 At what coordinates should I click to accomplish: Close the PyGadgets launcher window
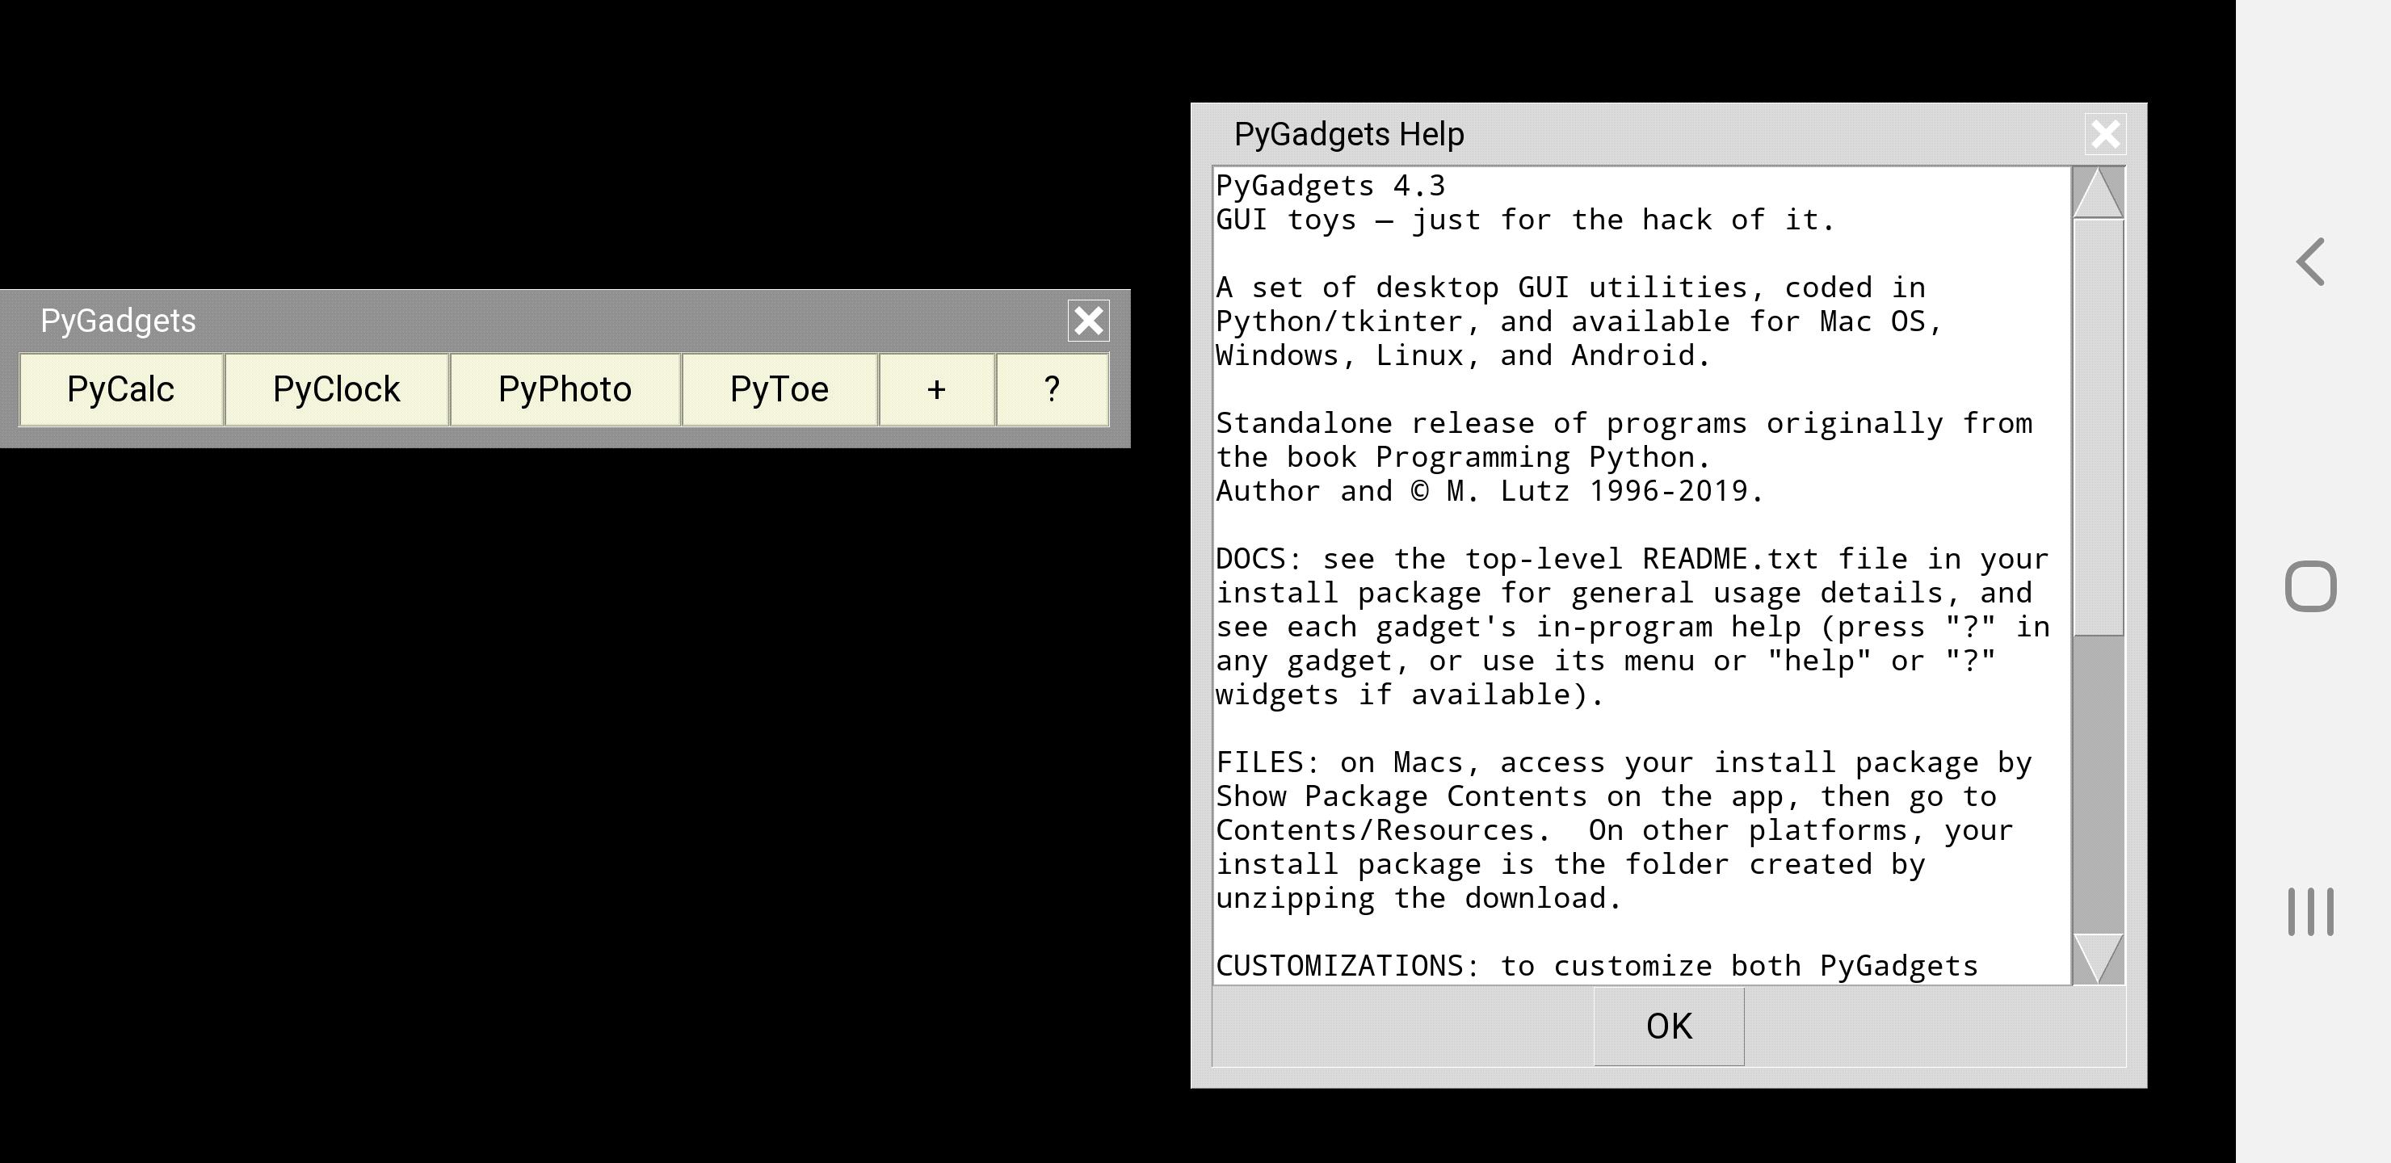[1088, 321]
